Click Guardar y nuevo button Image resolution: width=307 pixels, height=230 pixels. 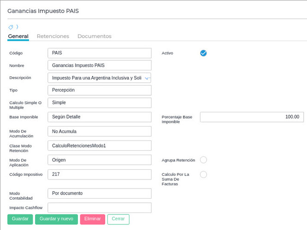(x=56, y=219)
